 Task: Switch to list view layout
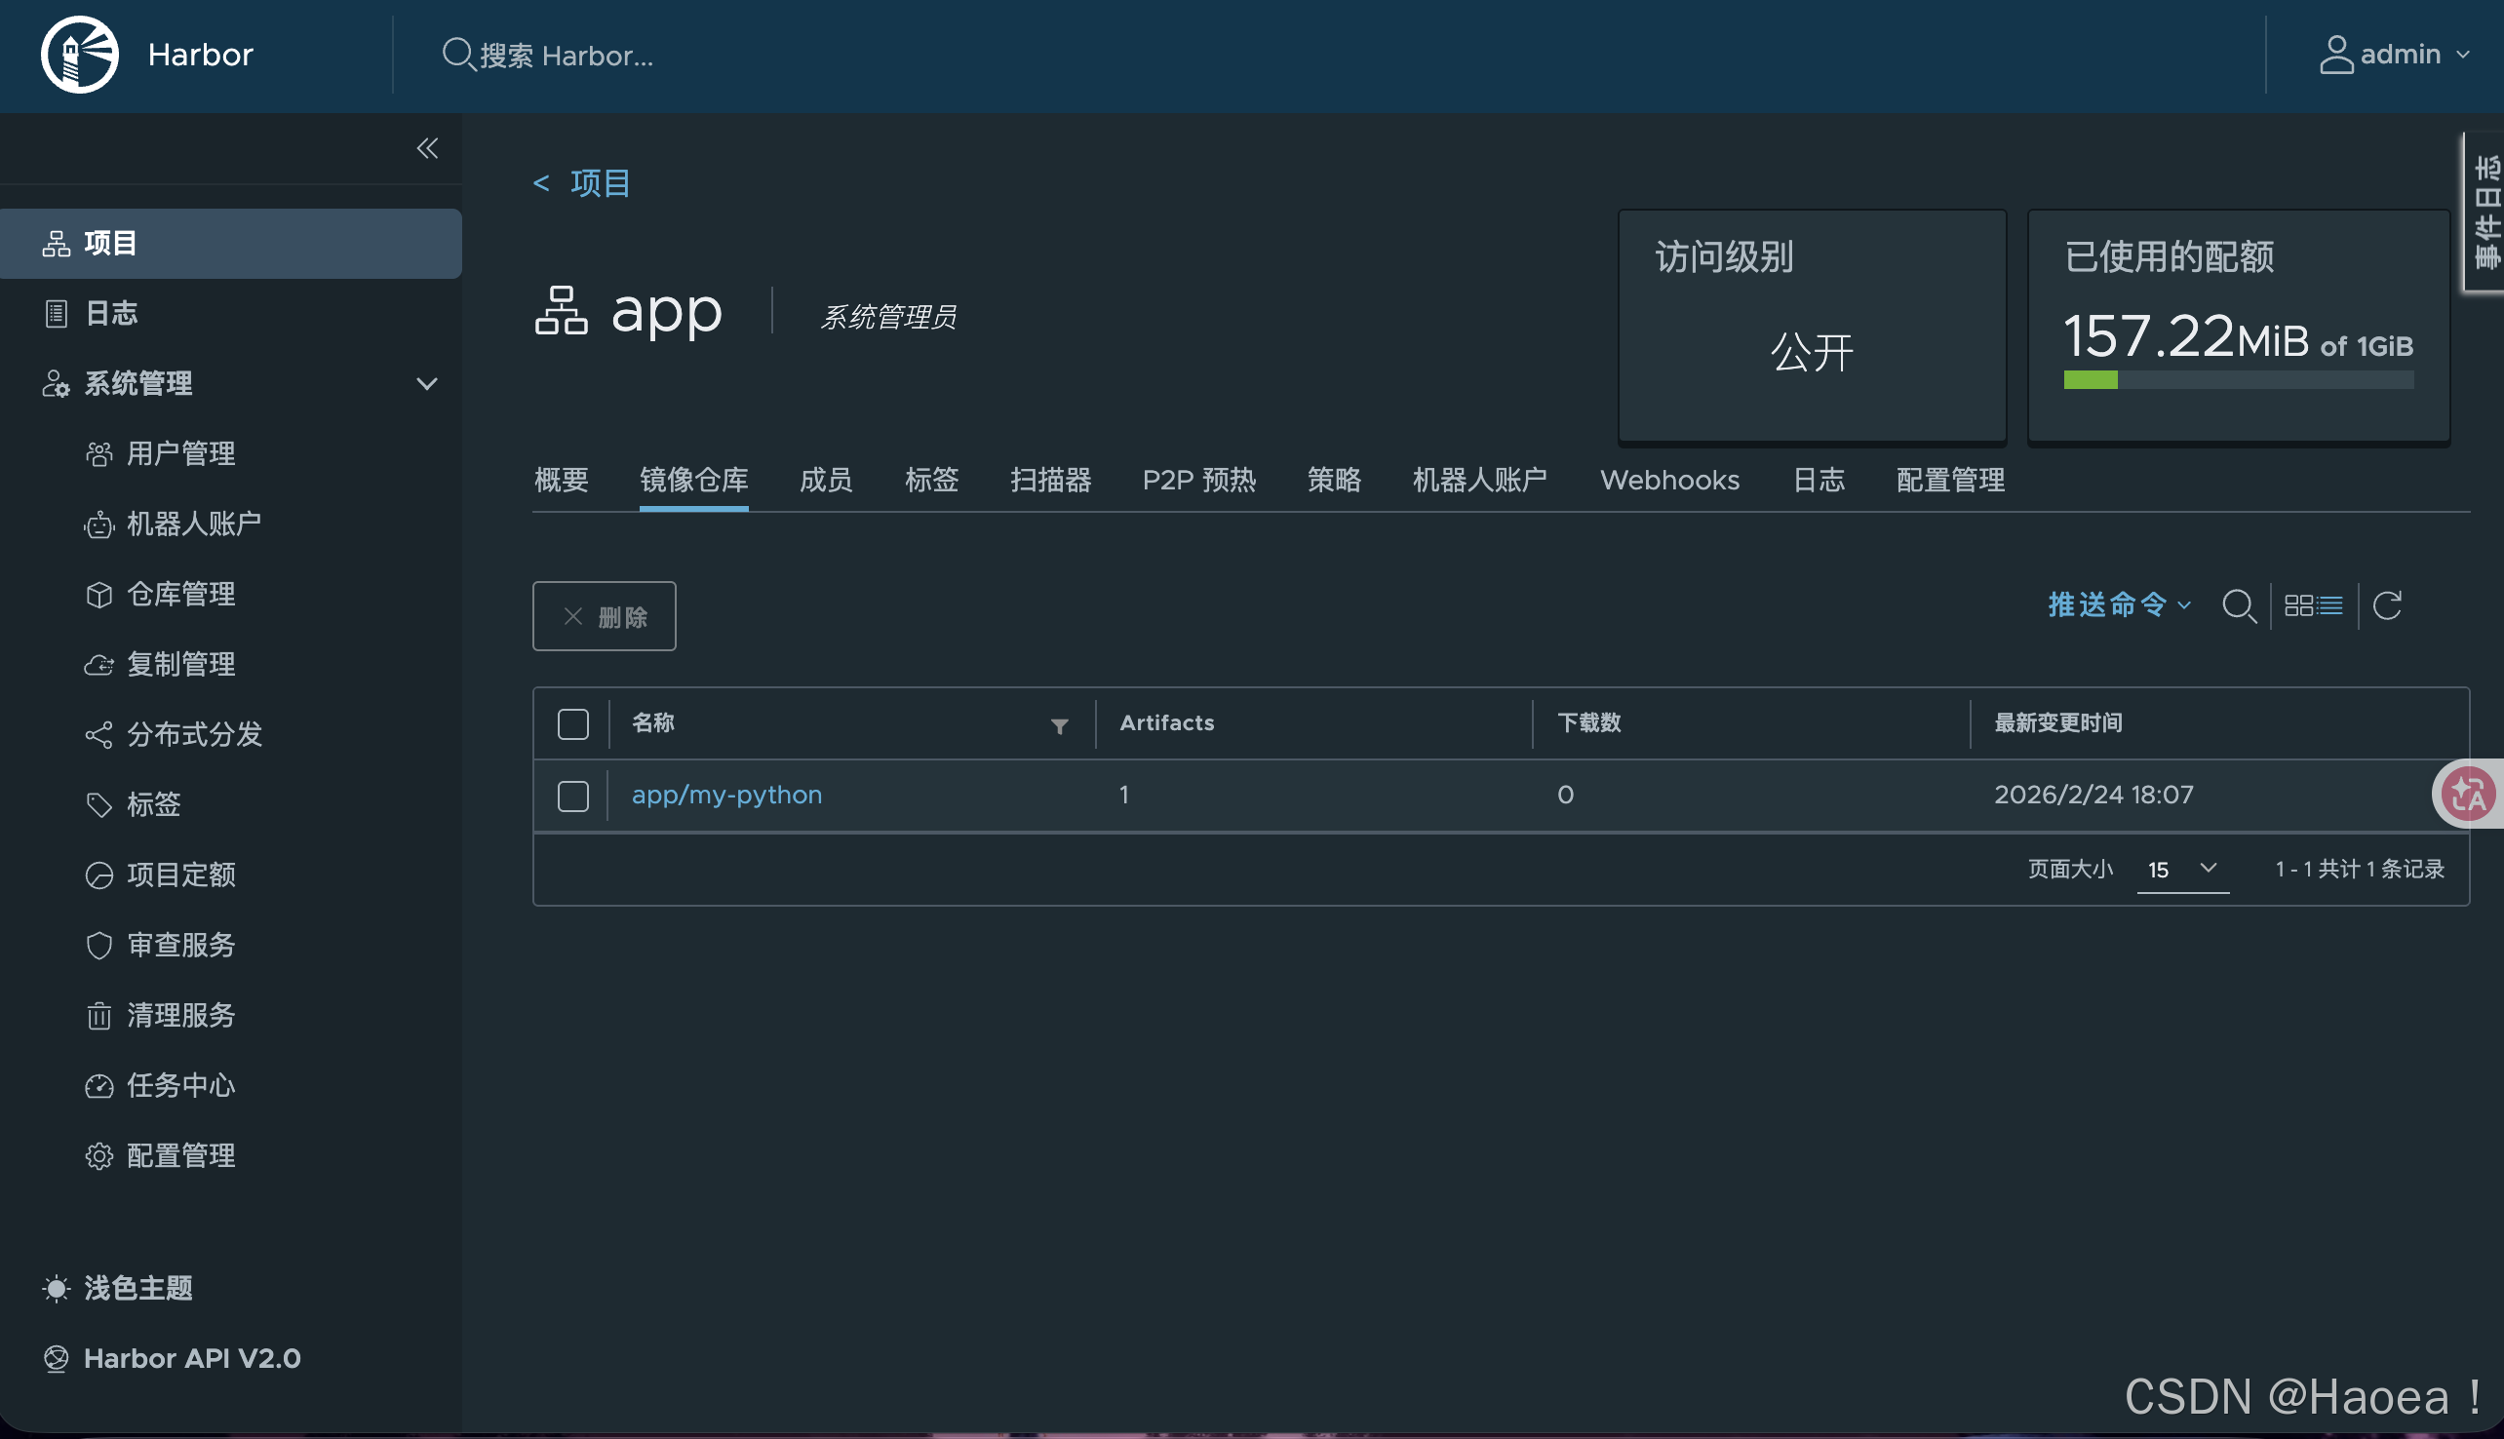2330,604
